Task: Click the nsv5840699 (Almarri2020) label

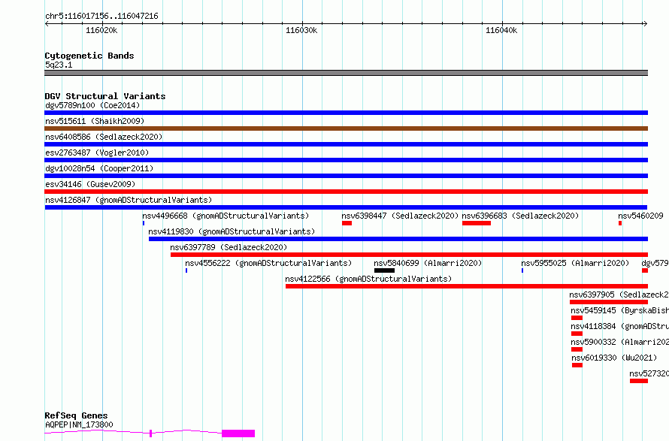Action: coord(428,263)
